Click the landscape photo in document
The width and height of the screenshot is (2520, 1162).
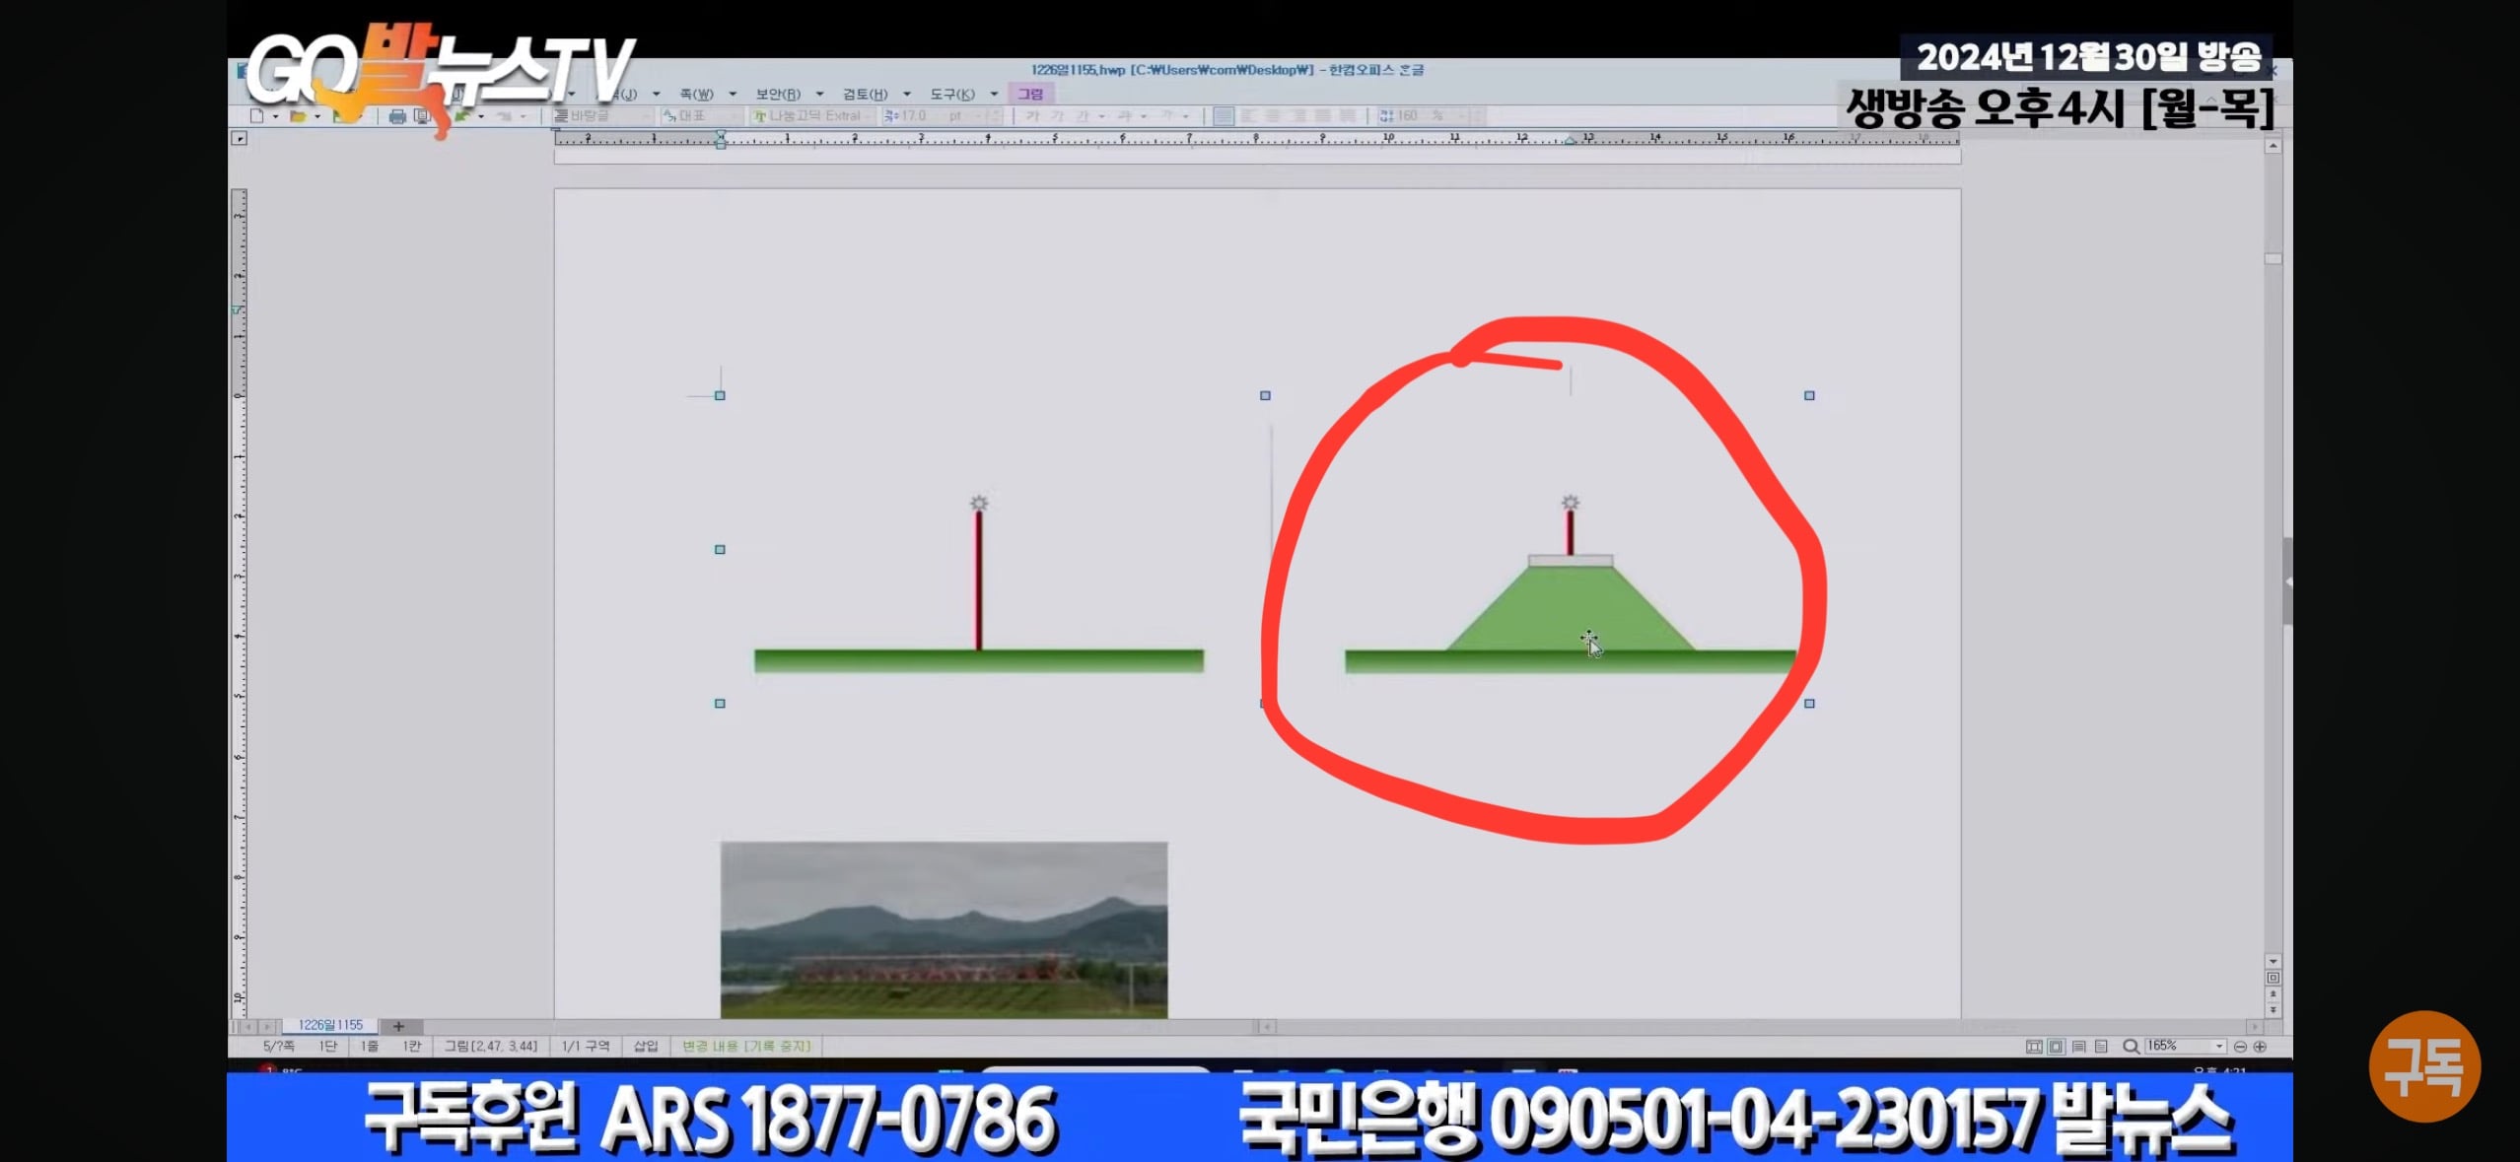pos(944,929)
